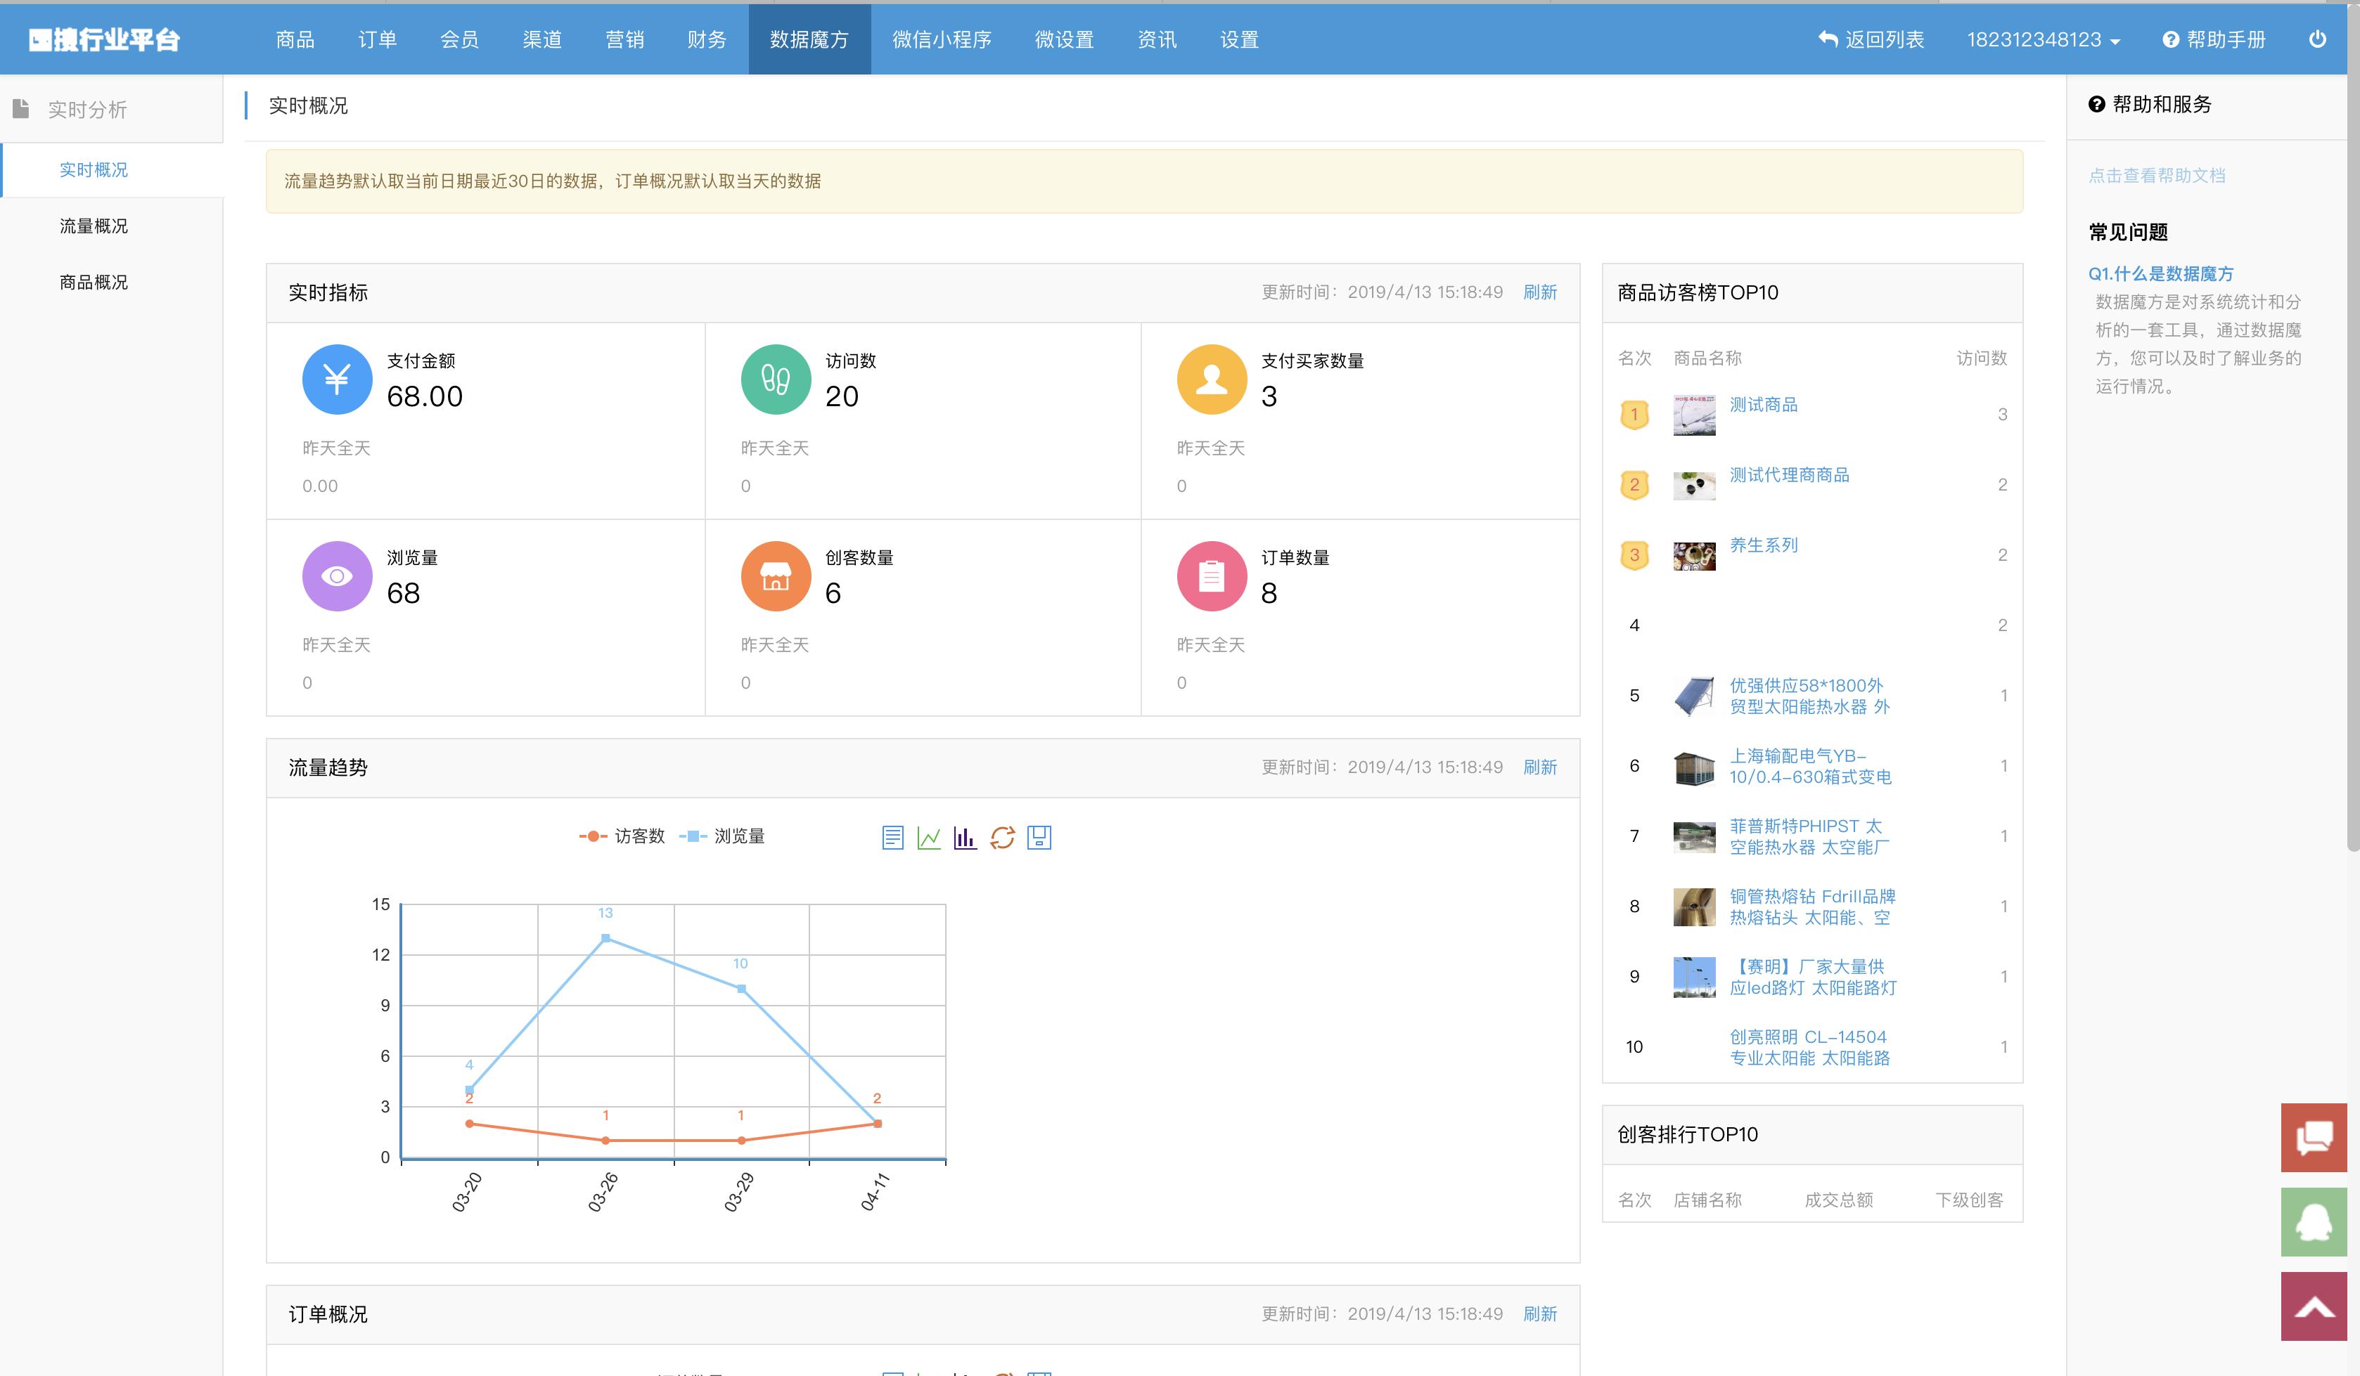2360x1376 pixels.
Task: Open the 财务 menu
Action: click(707, 39)
